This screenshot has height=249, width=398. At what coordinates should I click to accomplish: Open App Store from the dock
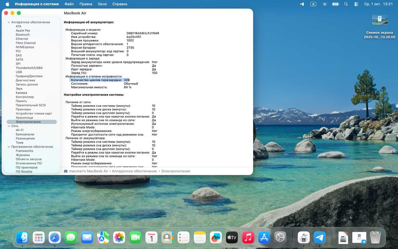coord(264,238)
